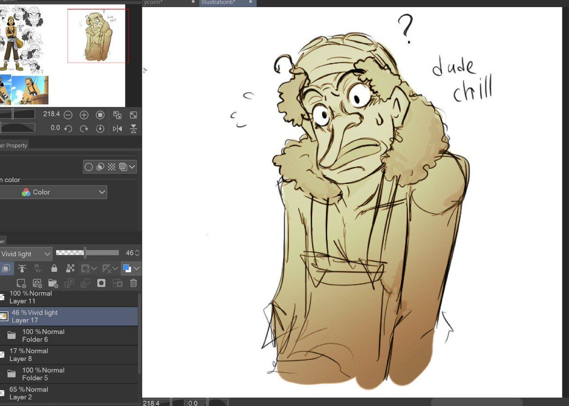The width and height of the screenshot is (569, 406).
Task: Open the Vivid light blending mode dropdown
Action: pos(26,254)
